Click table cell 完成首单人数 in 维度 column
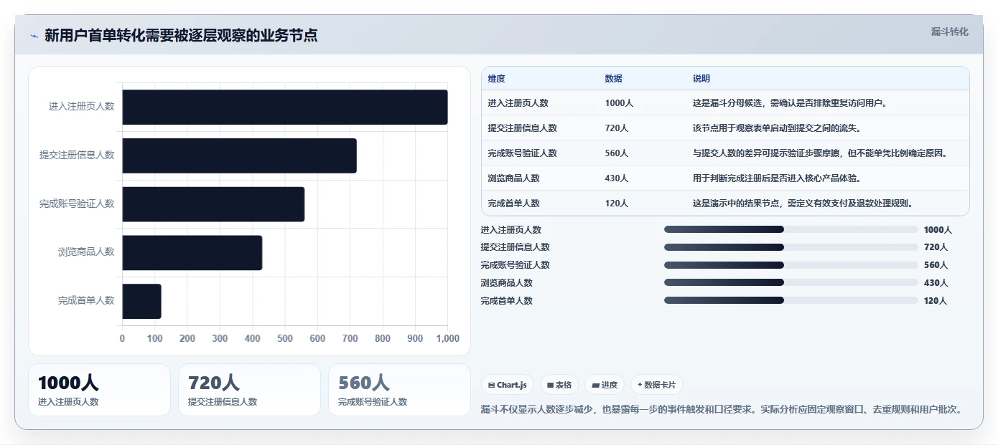The width and height of the screenshot is (998, 445). point(513,204)
